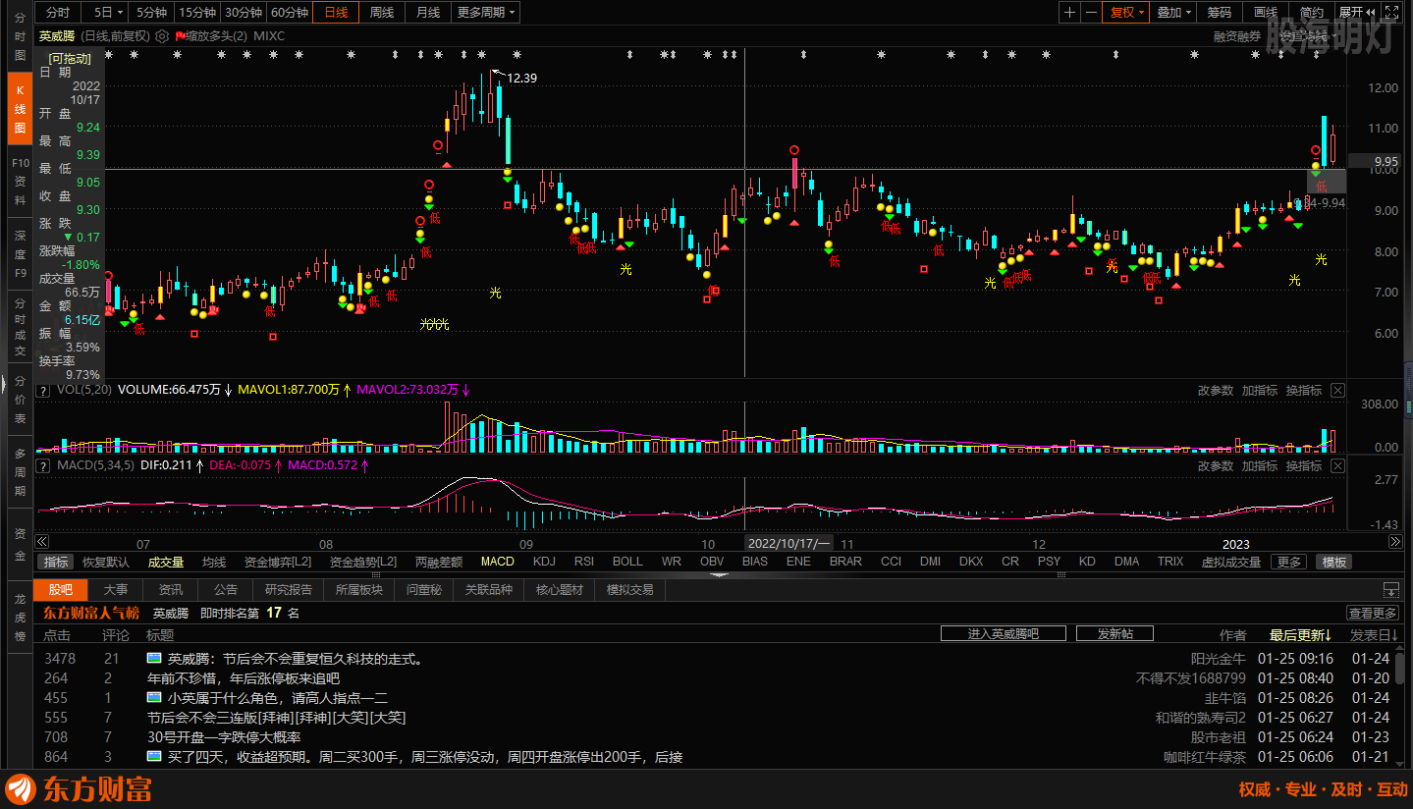Screen dimensions: 1413x809
Task: Open 深度F9 in left sidebar
Action: pos(20,253)
